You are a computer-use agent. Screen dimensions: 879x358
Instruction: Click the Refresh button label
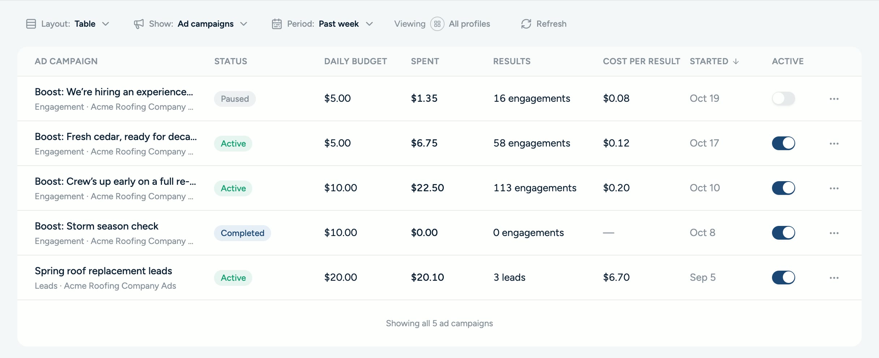click(x=552, y=24)
